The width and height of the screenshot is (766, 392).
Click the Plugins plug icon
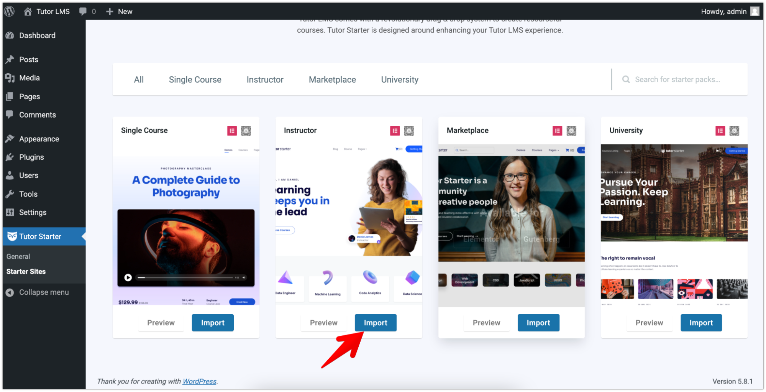10,157
